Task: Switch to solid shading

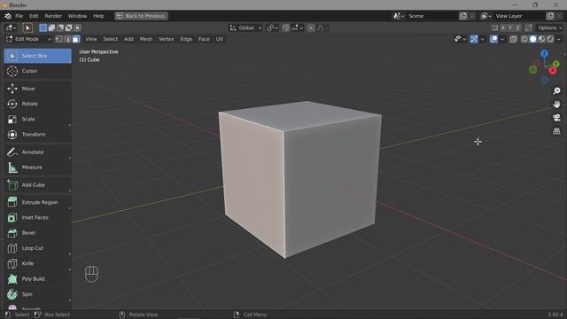Action: (533, 39)
